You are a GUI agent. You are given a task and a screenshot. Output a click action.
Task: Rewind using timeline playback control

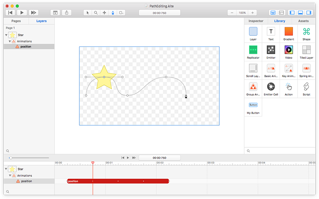pyautogui.click(x=123, y=158)
